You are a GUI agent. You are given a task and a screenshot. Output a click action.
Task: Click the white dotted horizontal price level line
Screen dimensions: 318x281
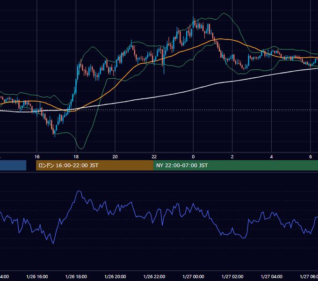159,110
